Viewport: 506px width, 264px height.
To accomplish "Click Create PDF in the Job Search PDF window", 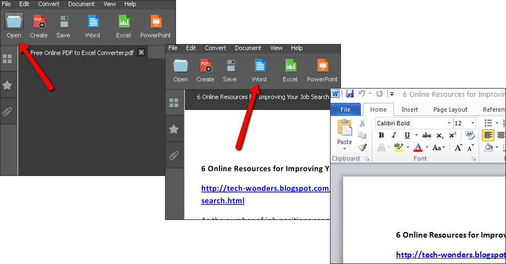I will point(205,70).
